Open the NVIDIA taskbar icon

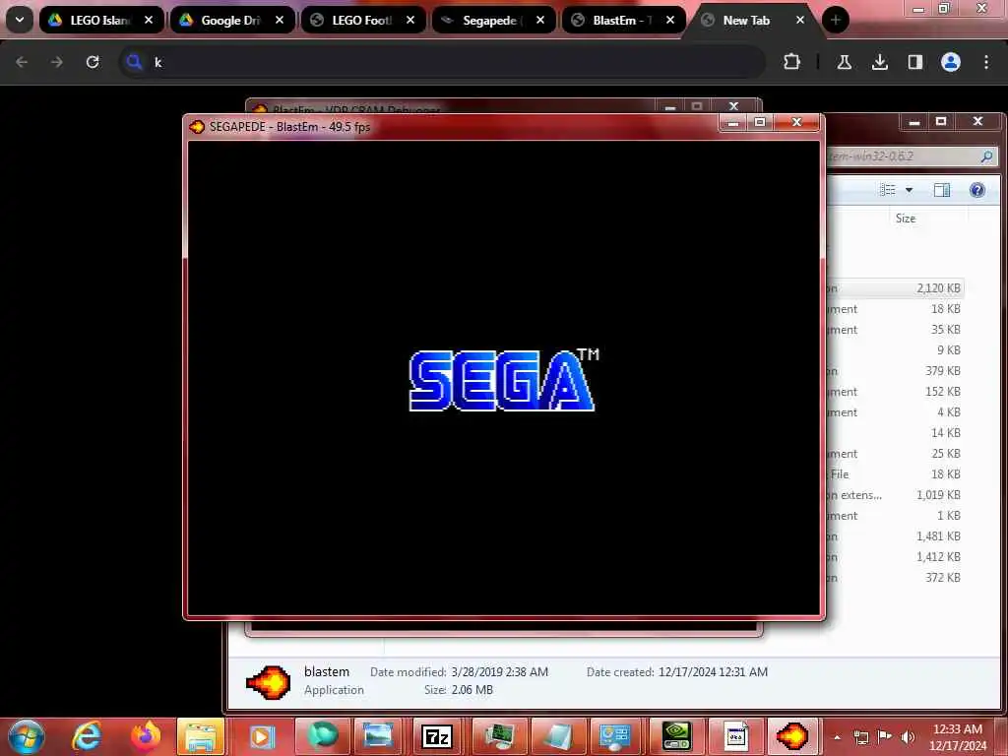677,736
